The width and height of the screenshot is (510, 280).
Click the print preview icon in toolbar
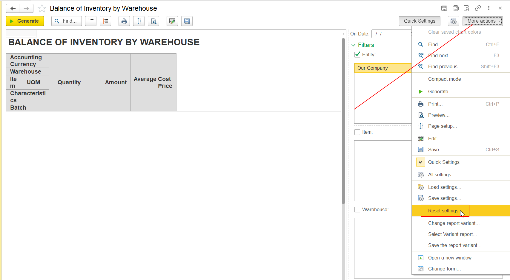coord(153,21)
